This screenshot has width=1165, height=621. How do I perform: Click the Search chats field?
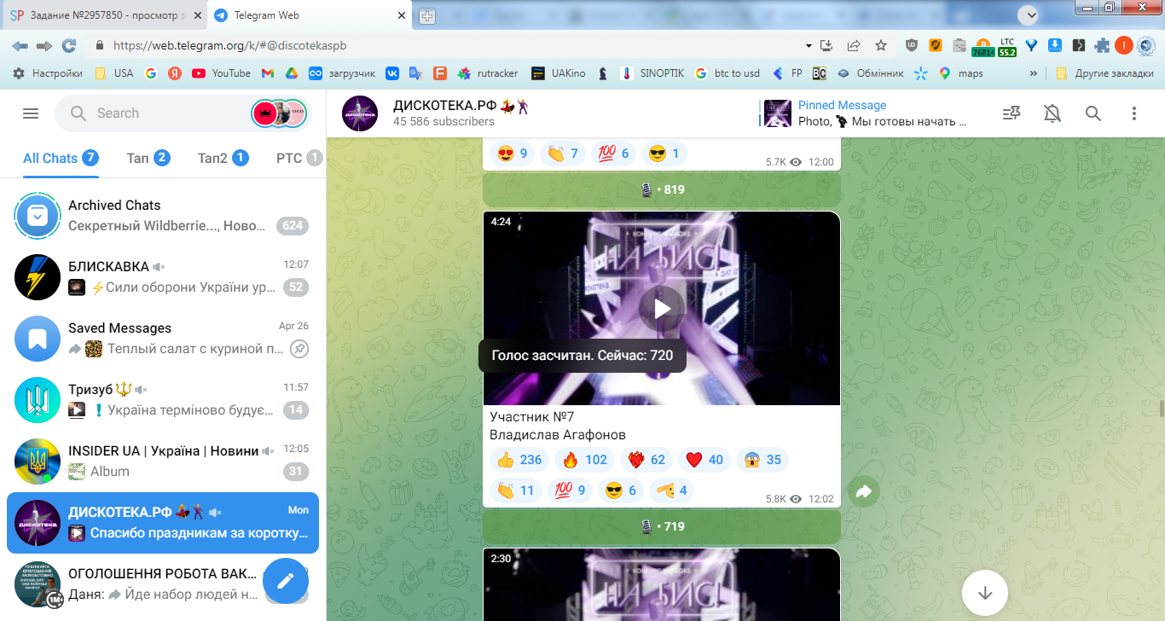click(183, 113)
